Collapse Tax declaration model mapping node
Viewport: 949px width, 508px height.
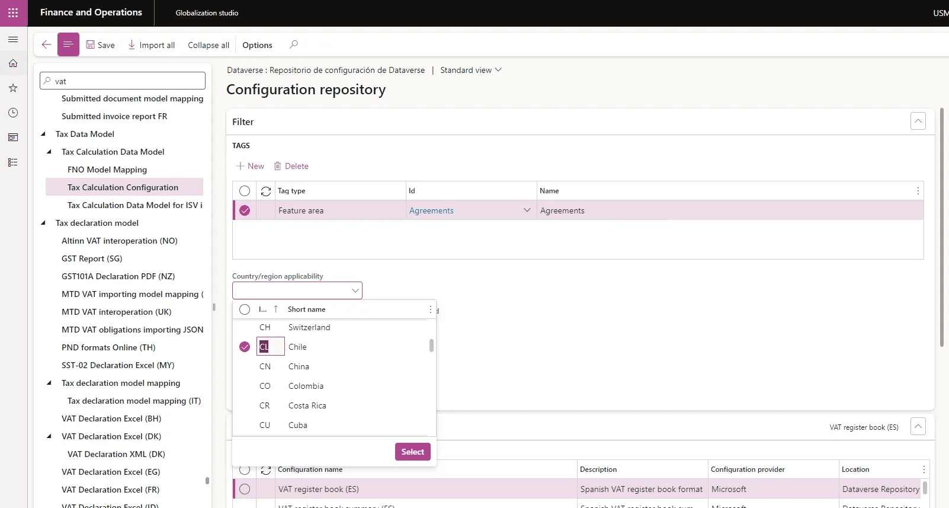[49, 383]
